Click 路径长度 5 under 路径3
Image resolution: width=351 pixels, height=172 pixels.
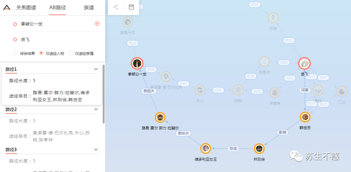click(22, 161)
